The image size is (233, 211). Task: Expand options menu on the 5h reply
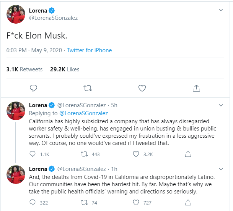(x=221, y=105)
